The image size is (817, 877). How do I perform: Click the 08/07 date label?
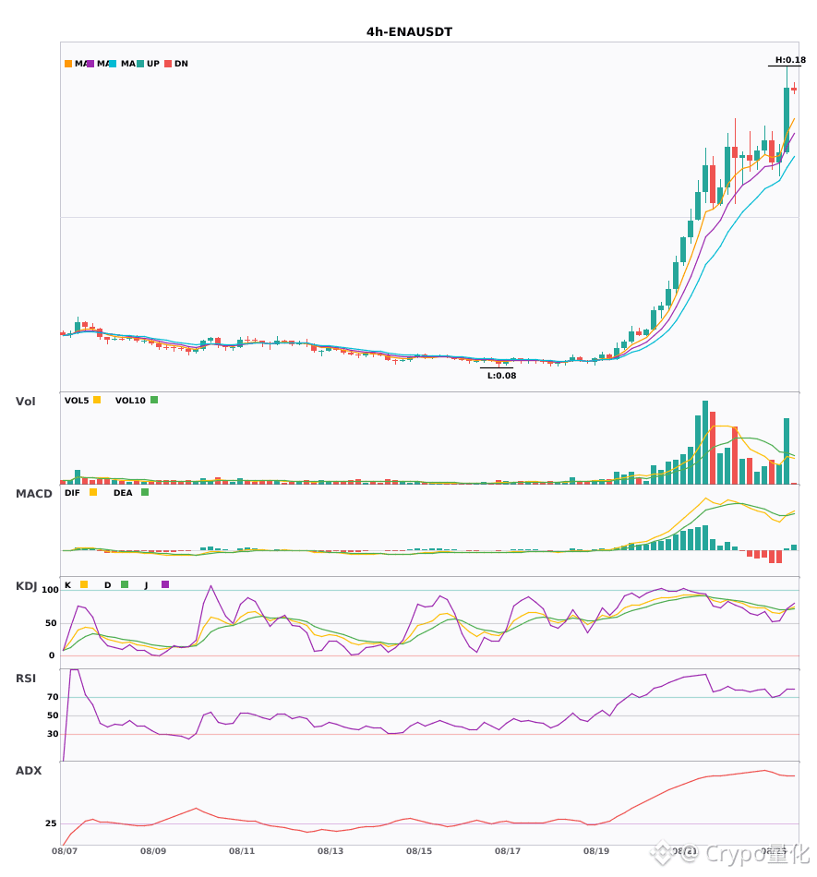click(x=65, y=851)
